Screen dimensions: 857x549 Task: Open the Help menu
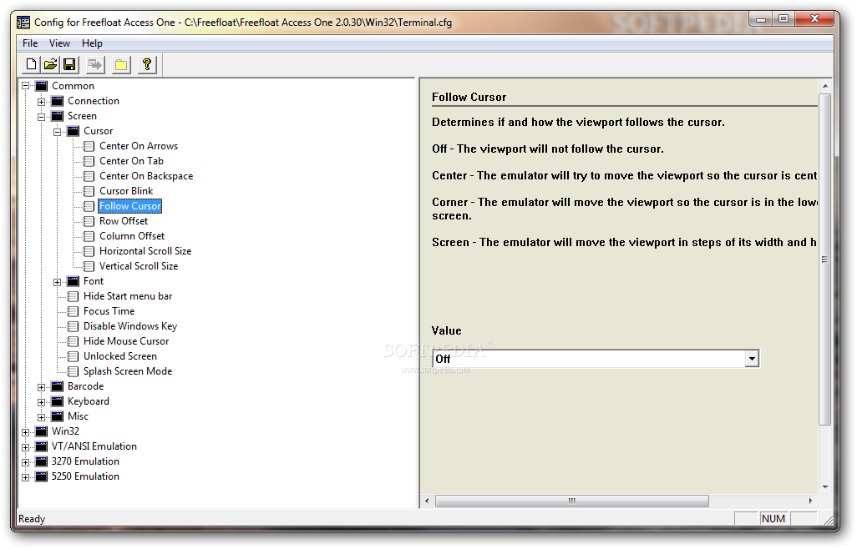coord(92,43)
